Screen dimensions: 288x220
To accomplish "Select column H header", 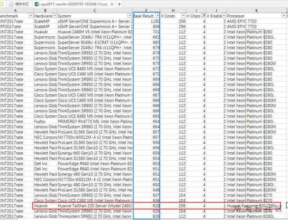I will point(173,11).
